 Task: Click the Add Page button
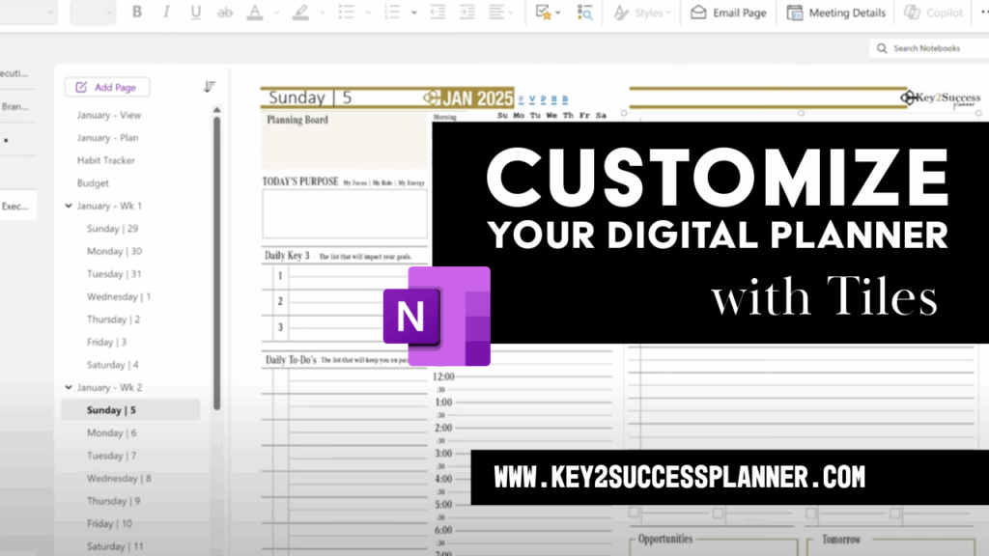coord(106,87)
